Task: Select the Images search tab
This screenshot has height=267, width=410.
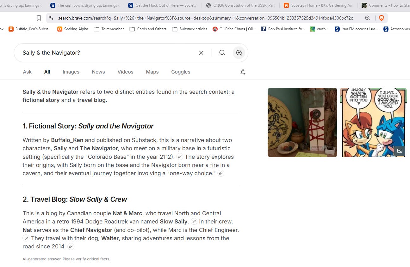Action: [71, 72]
